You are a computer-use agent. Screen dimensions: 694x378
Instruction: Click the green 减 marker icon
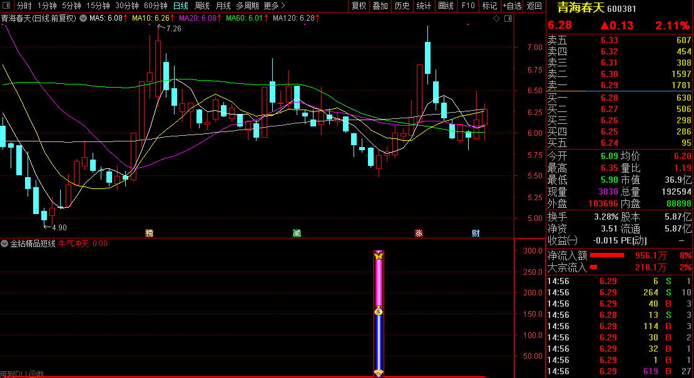point(297,233)
